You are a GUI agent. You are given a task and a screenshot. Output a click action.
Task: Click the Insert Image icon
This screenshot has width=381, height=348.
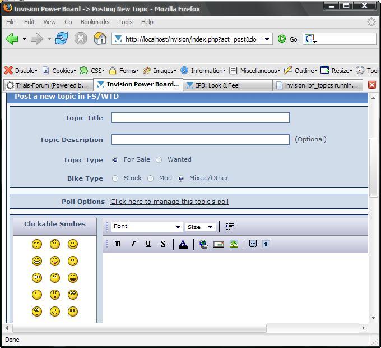tap(234, 244)
